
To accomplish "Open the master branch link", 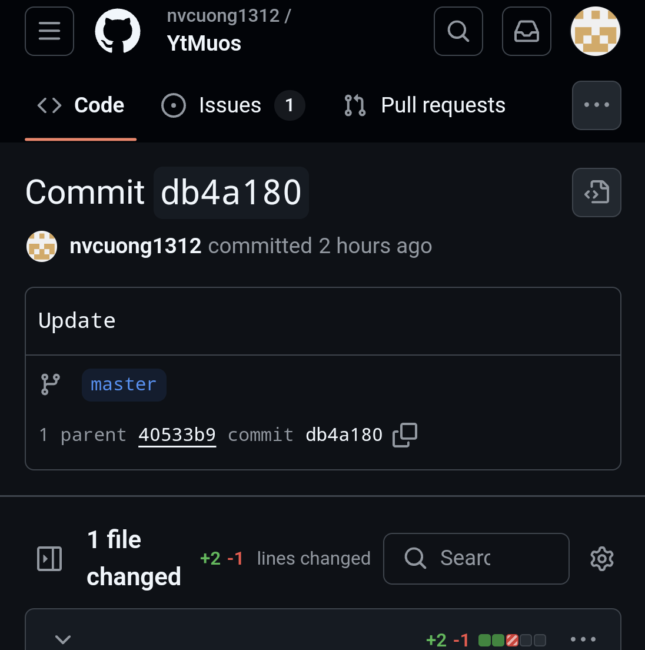I will [124, 384].
